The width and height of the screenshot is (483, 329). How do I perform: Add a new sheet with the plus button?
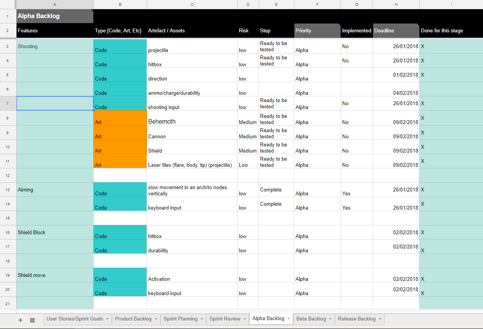click(x=20, y=320)
